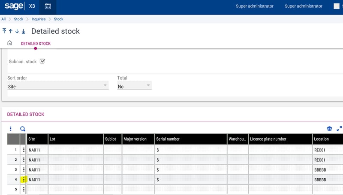Click the grid search magnifier icon
The width and height of the screenshot is (343, 195).
tap(23, 129)
